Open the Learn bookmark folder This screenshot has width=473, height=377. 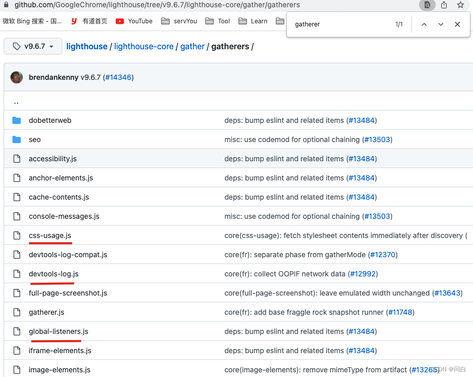[253, 21]
